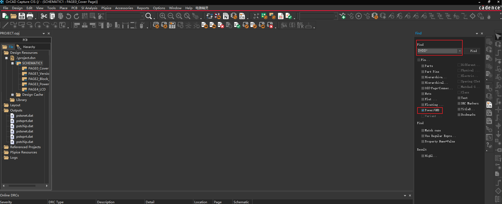Open the CIS shopping cart icon

click(242, 16)
